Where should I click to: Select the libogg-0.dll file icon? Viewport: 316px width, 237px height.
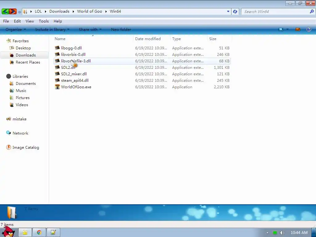pyautogui.click(x=57, y=48)
